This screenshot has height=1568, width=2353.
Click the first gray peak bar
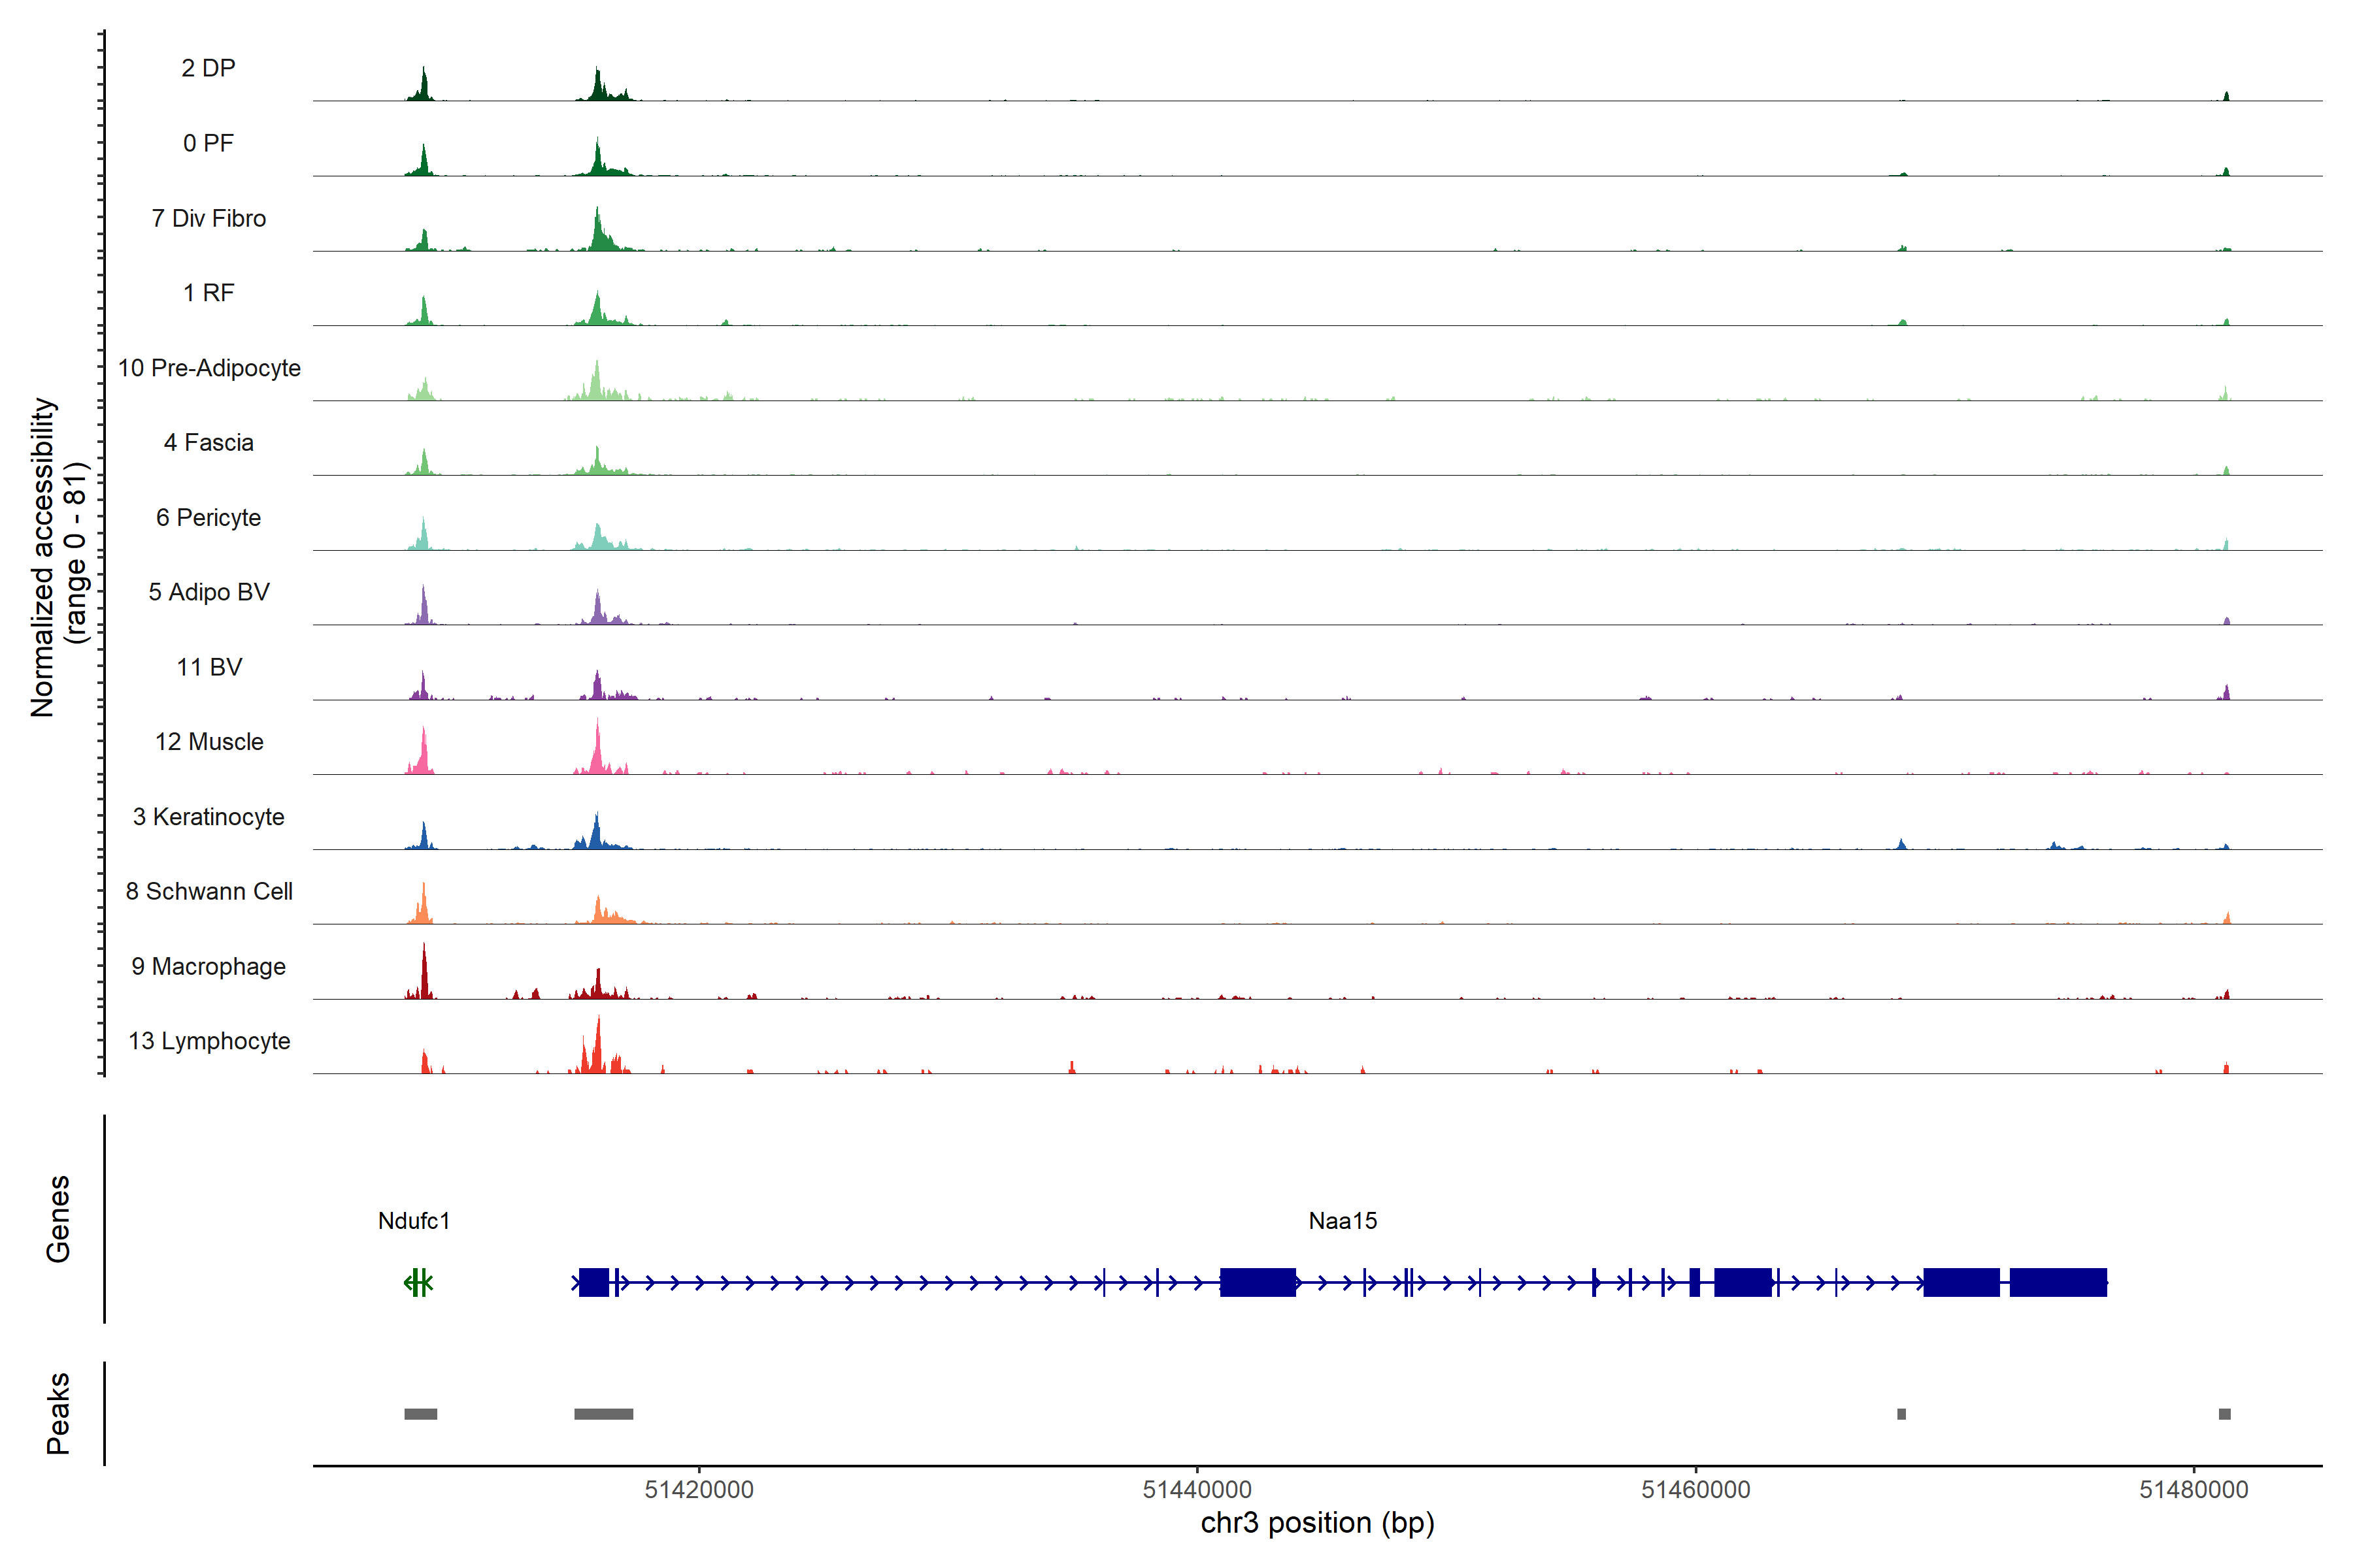(x=420, y=1414)
